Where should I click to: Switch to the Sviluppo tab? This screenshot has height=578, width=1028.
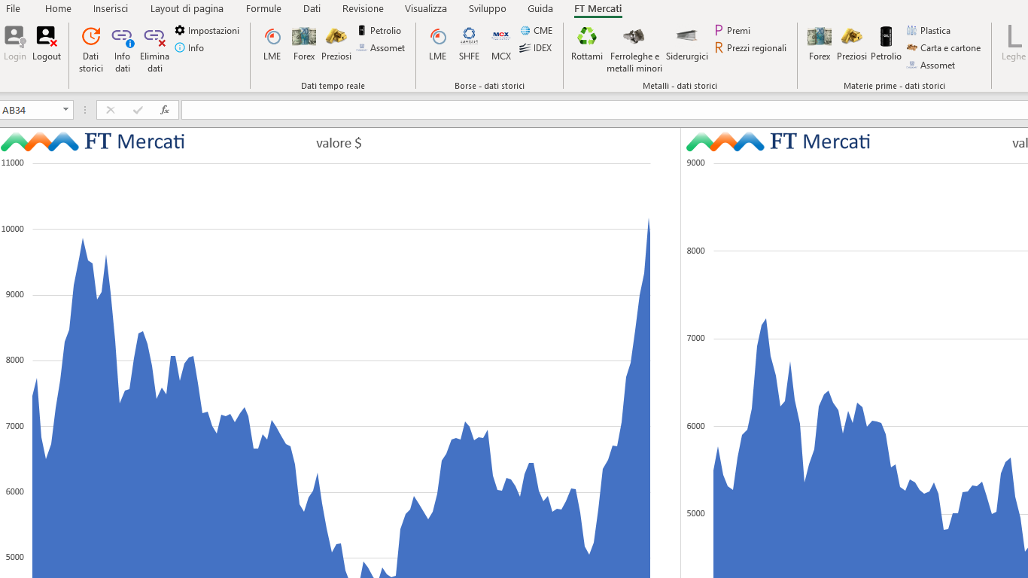[488, 9]
